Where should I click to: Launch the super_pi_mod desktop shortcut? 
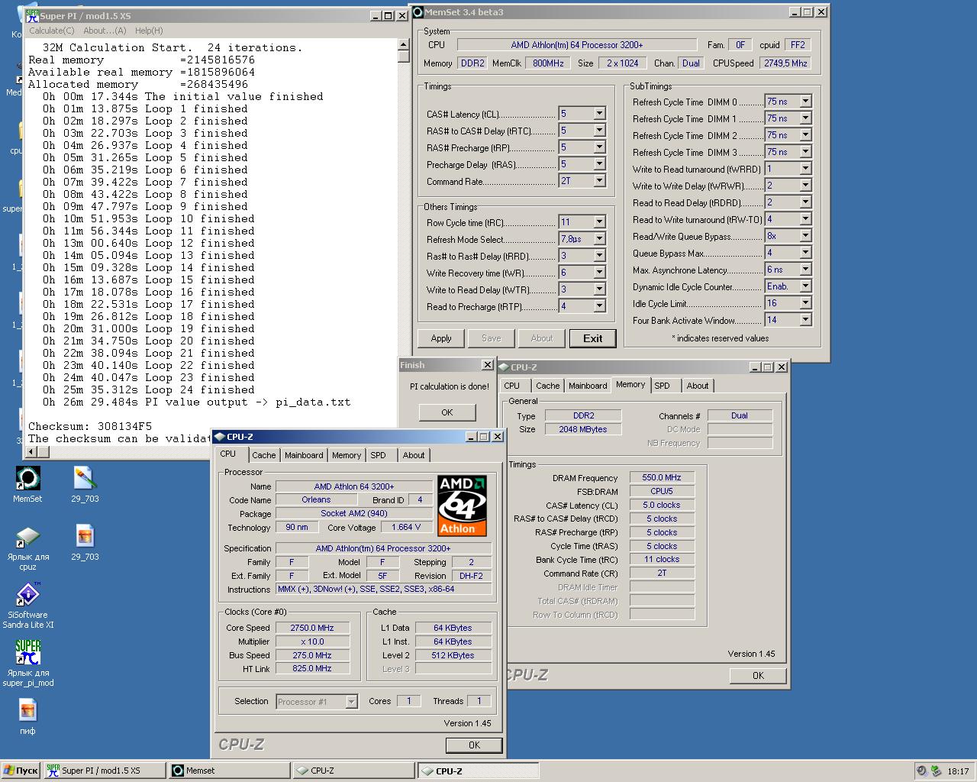click(27, 652)
